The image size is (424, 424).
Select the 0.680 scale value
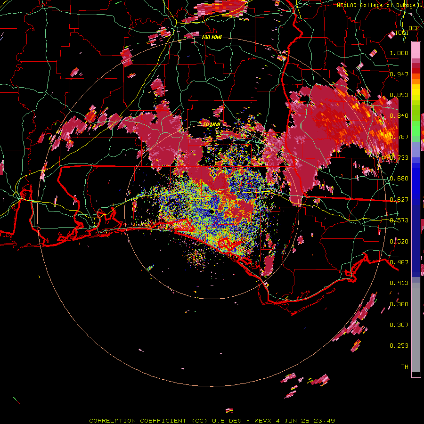point(399,179)
